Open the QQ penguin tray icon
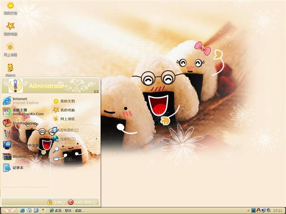Viewport: 286px width, 214px height. [x=258, y=210]
